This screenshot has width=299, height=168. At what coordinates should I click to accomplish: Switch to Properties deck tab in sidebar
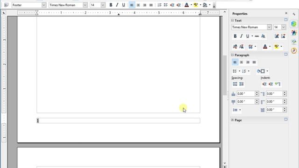(x=294, y=24)
